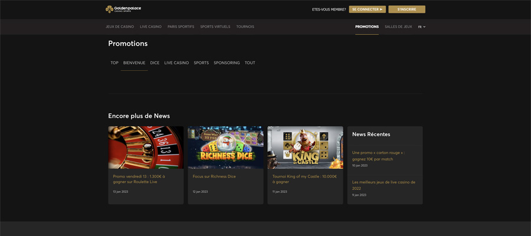Click the Se Connecter button
Image resolution: width=531 pixels, height=236 pixels.
[368, 9]
